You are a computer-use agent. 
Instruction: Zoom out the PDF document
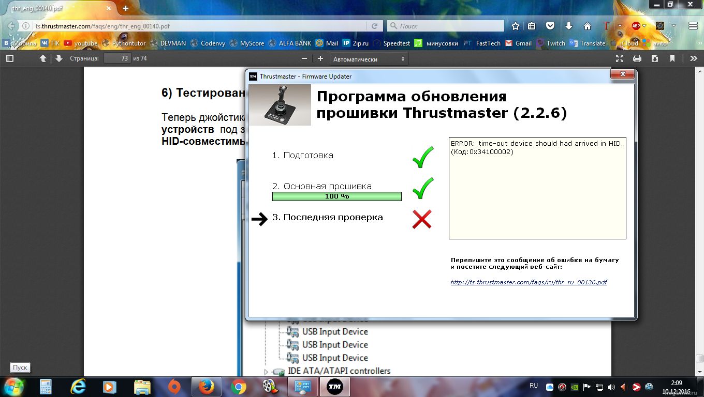tap(304, 58)
